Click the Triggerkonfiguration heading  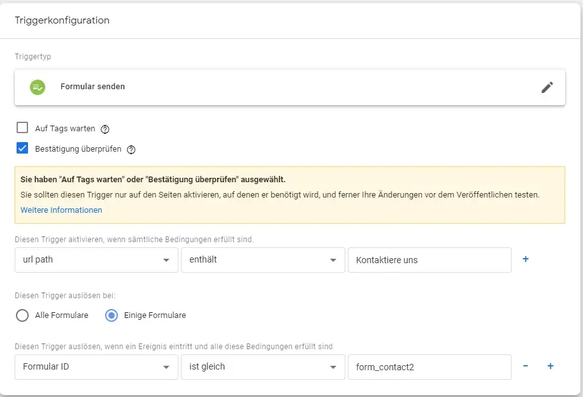coord(62,20)
